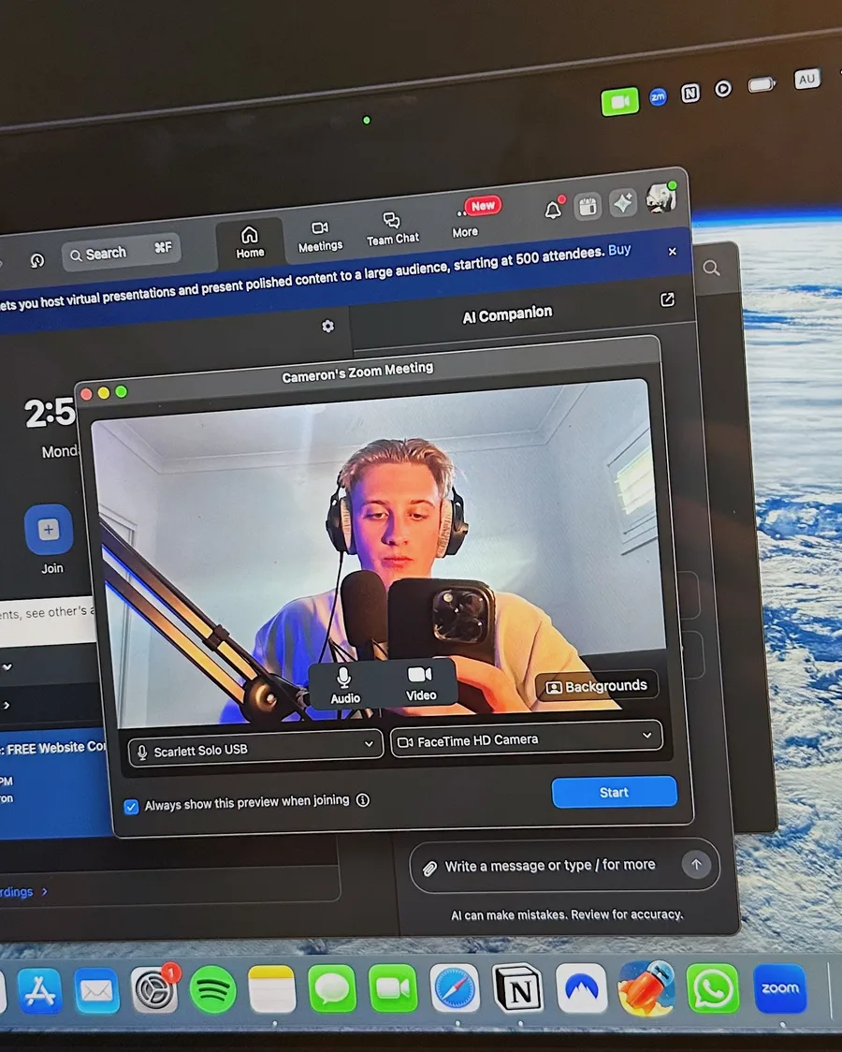Open the Notion menu bar icon

(x=690, y=93)
